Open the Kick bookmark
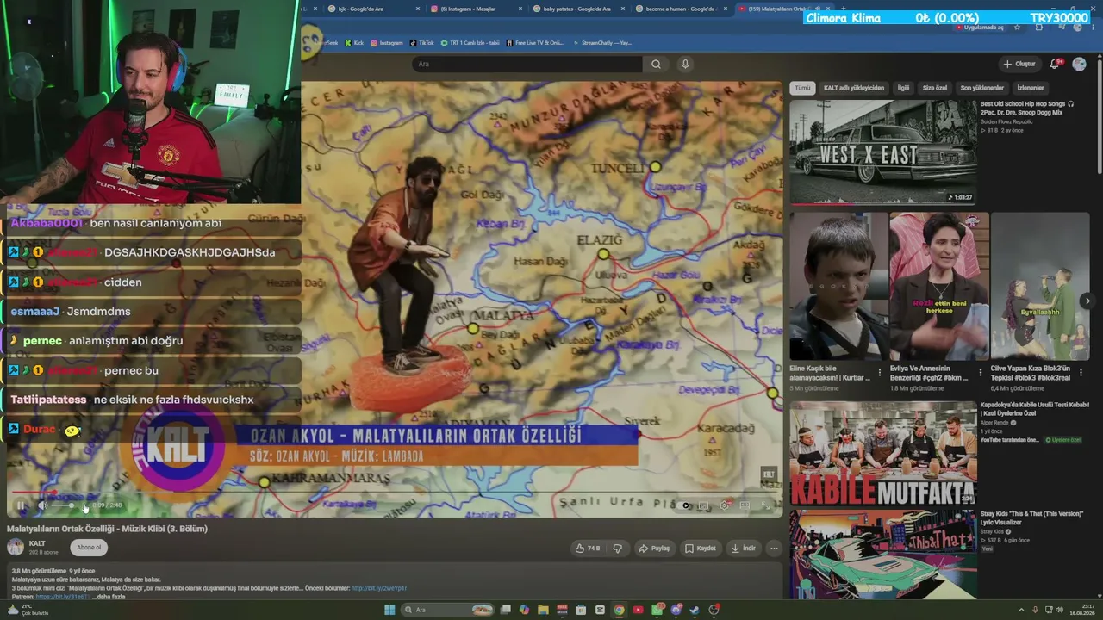 coord(354,42)
